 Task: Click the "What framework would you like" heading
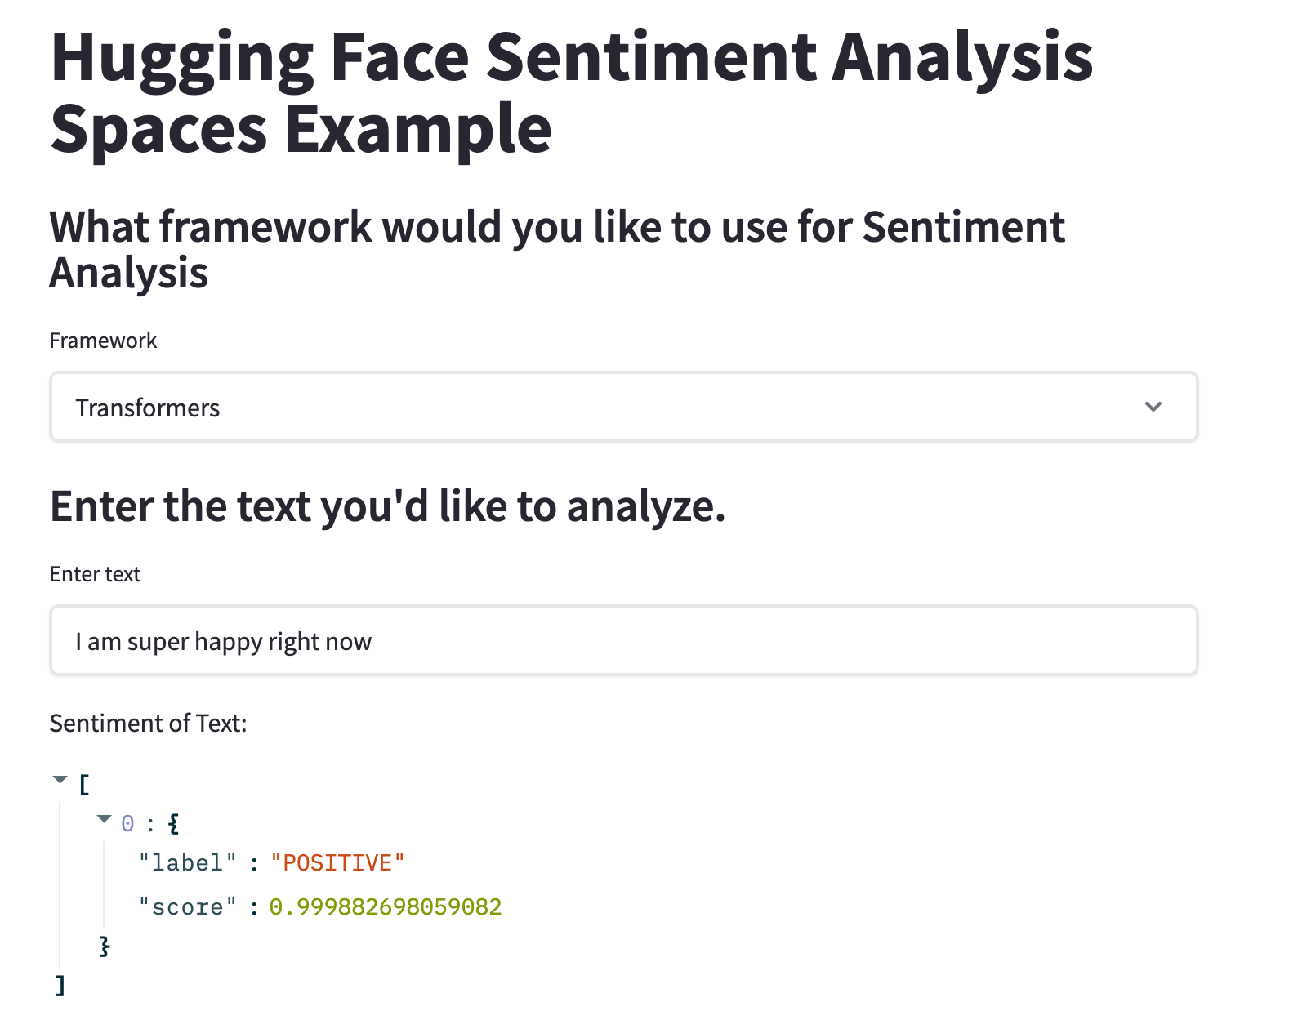pyautogui.click(x=556, y=249)
